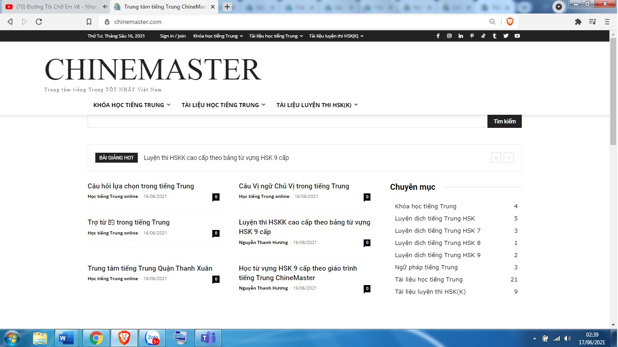Viewport: 618px width, 347px height.
Task: Open article Câu hỏi lựa chọn trong tiếng Trung
Action: (140, 186)
